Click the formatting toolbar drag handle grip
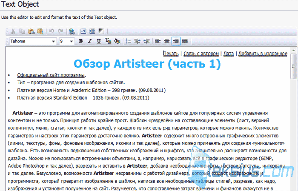 coord(7,41)
